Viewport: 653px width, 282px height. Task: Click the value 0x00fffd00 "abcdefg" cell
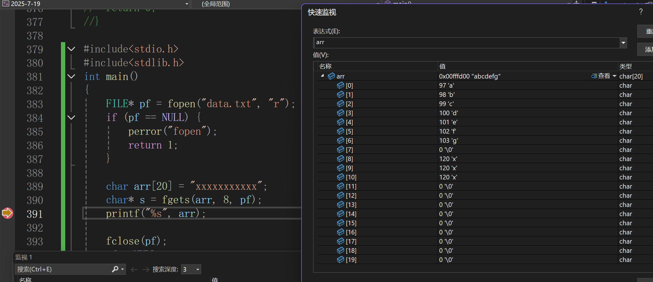pyautogui.click(x=470, y=76)
